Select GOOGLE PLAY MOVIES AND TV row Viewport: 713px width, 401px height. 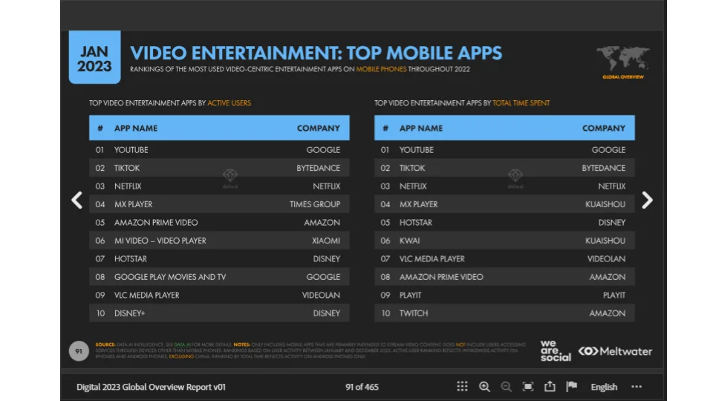(219, 277)
